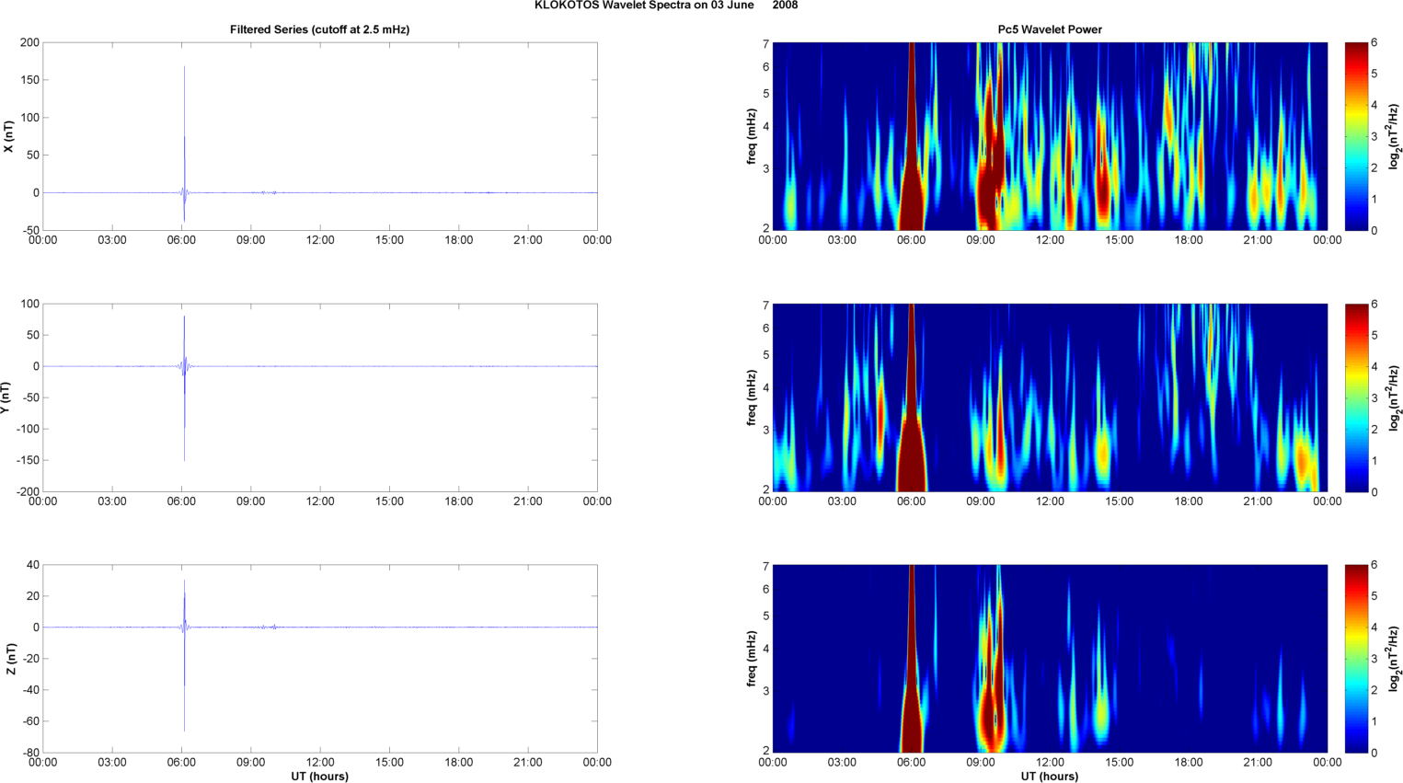Click the middle colorbar's log2(nT²/Hz) label

click(1395, 397)
